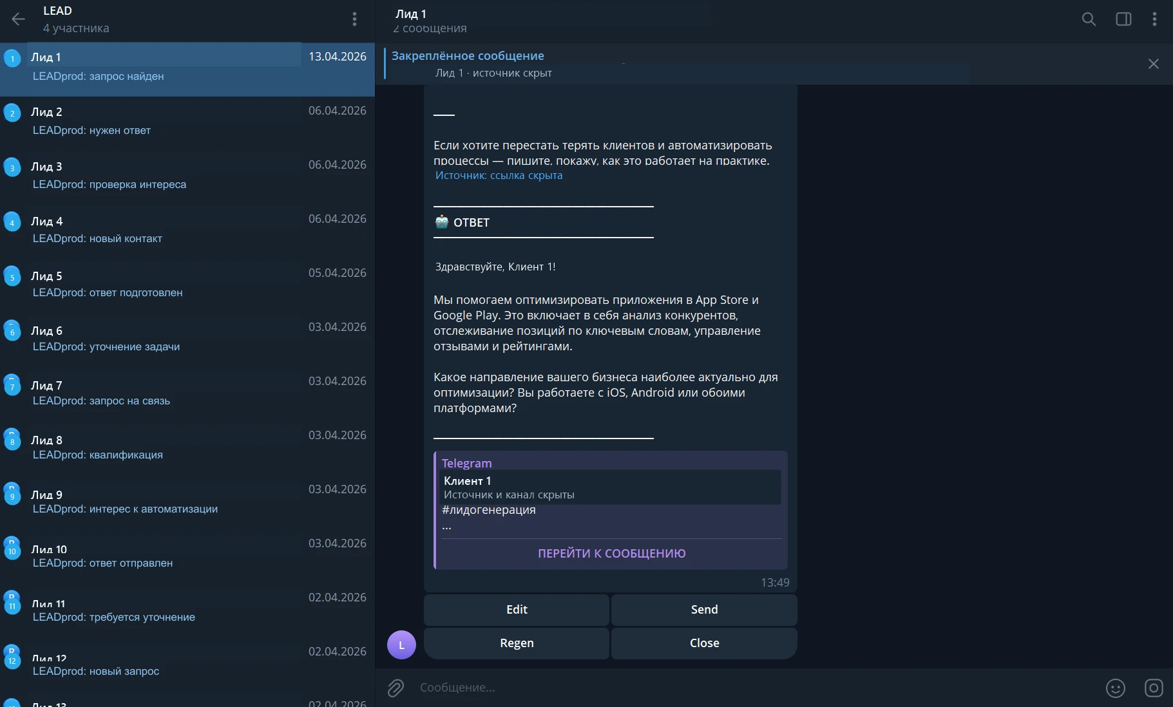Open topic with 'новый контакт'
Viewport: 1173px width, 707px height.
[187, 232]
